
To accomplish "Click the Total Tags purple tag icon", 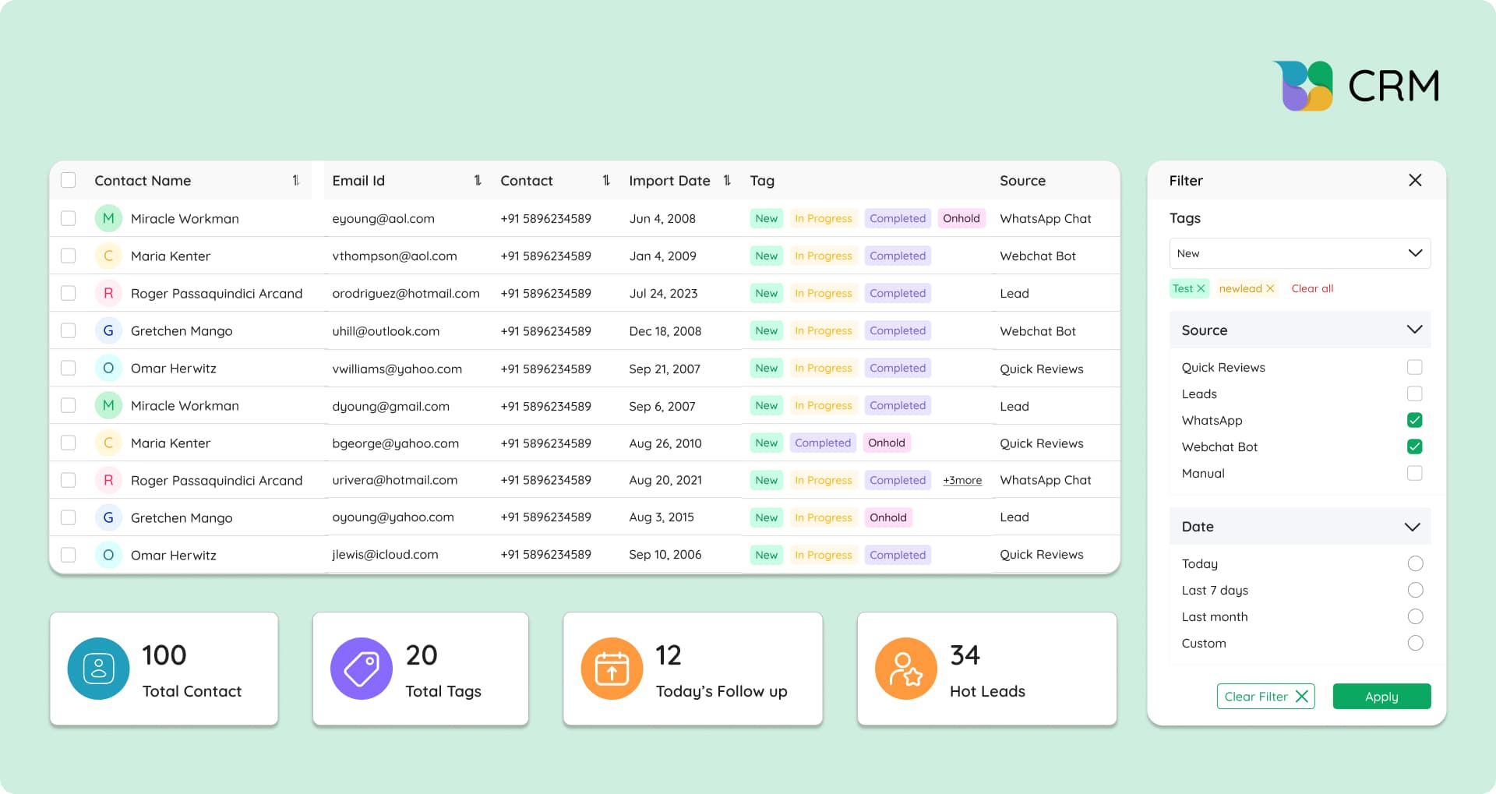I will coord(361,668).
